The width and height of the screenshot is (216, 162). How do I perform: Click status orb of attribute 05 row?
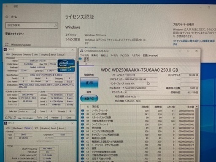[83, 121]
